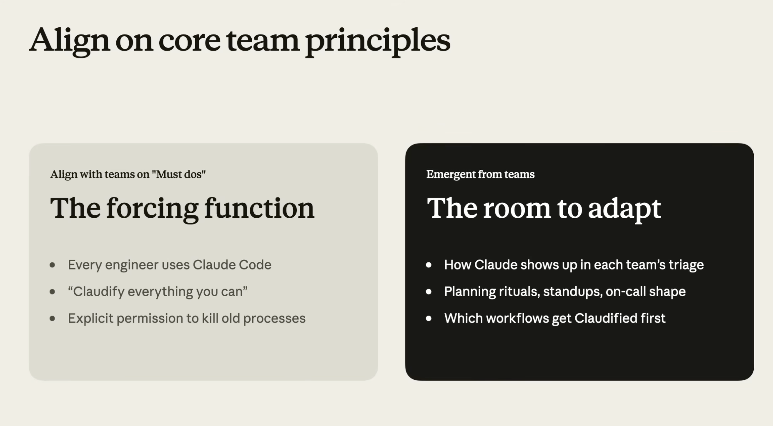Click the bullet dot before 'Explicit permission'
Screen dimensions: 773x426
(52, 318)
